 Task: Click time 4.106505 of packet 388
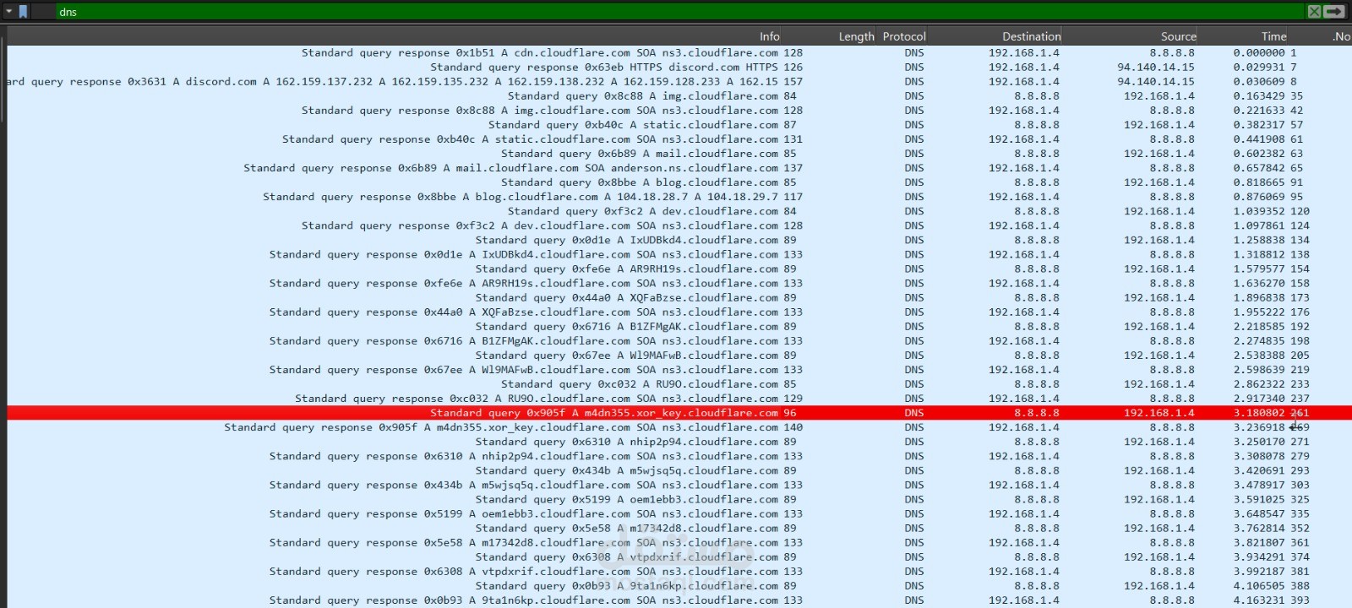pyautogui.click(x=1259, y=586)
